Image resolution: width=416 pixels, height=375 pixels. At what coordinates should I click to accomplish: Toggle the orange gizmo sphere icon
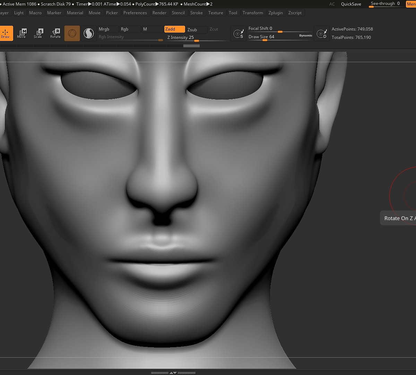[x=72, y=33]
